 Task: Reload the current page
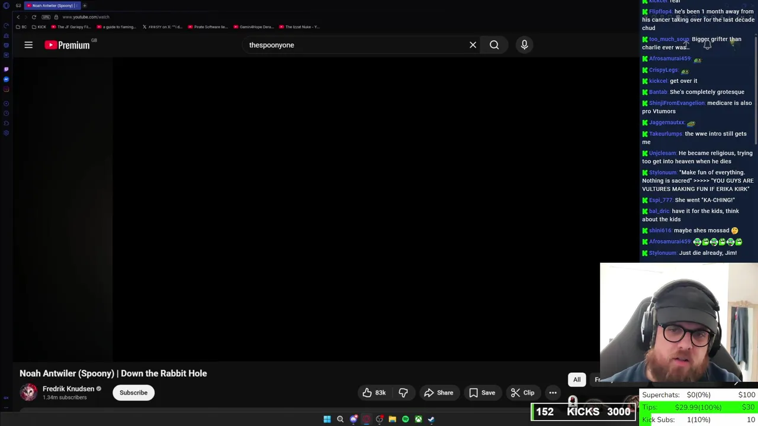coord(34,17)
